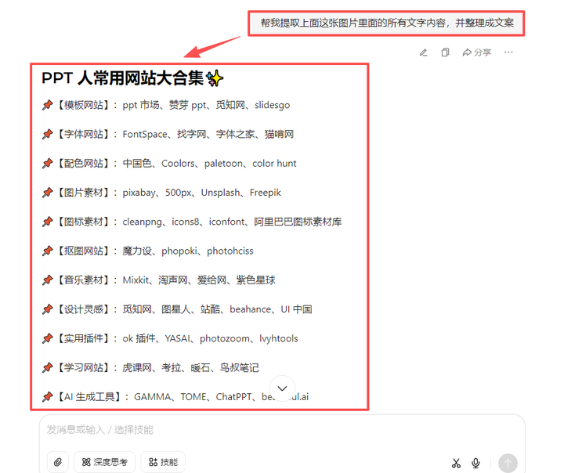Share the message via 分享

476,52
